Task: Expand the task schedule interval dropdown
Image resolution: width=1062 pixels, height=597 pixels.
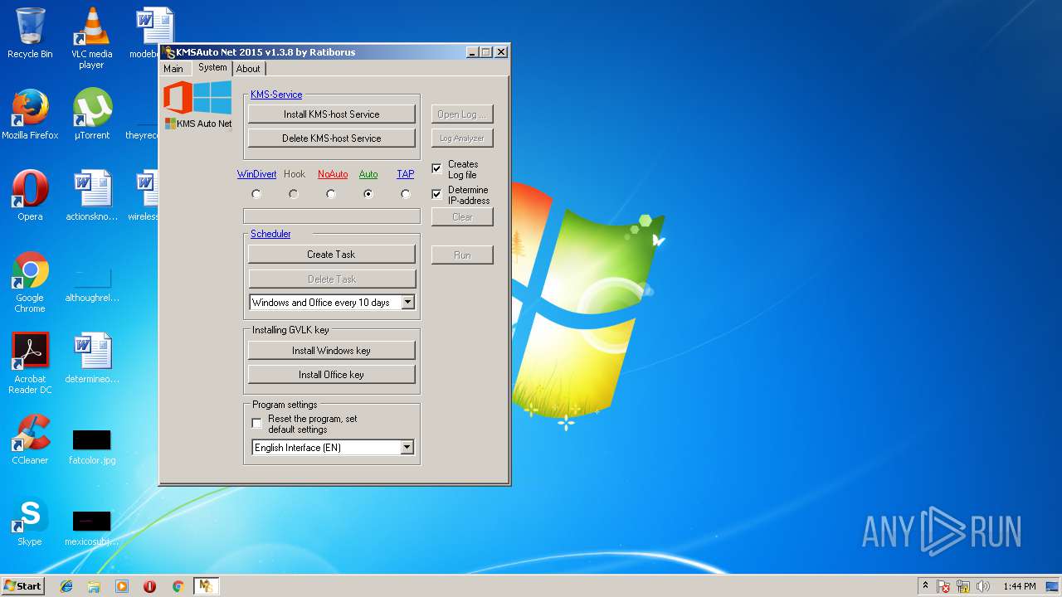Action: (407, 303)
